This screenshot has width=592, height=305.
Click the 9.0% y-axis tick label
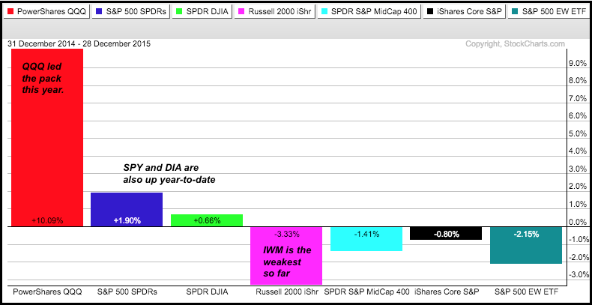(x=578, y=63)
